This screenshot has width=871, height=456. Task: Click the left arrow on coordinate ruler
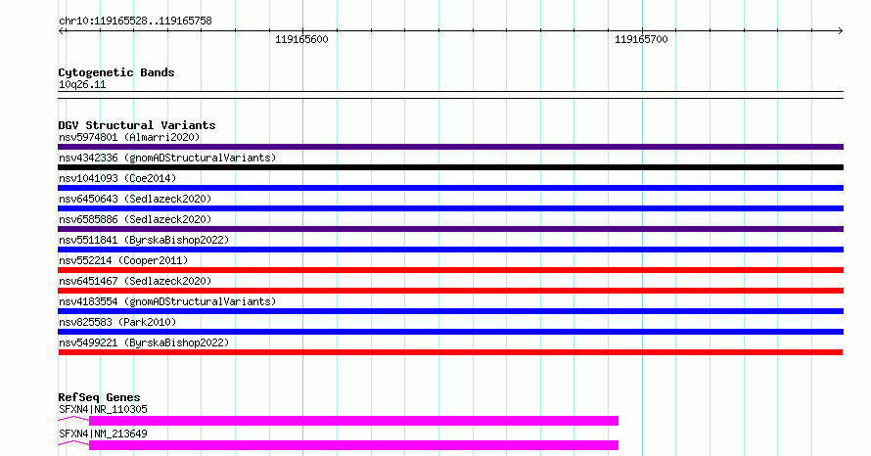62,31
